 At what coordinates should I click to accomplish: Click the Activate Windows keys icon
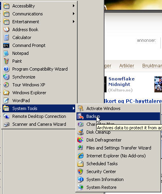coord(80,108)
